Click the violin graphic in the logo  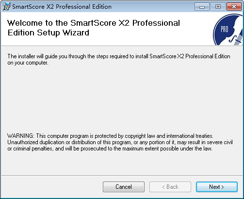pos(236,39)
